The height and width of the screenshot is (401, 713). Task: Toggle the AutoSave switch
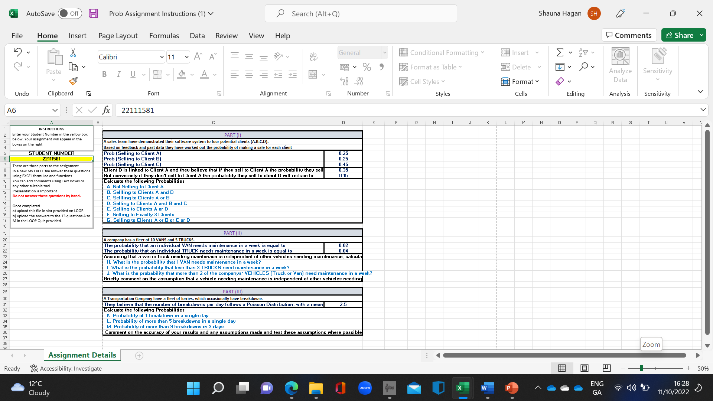(x=70, y=13)
